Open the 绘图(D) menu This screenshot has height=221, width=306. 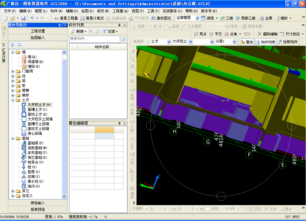click(x=88, y=11)
